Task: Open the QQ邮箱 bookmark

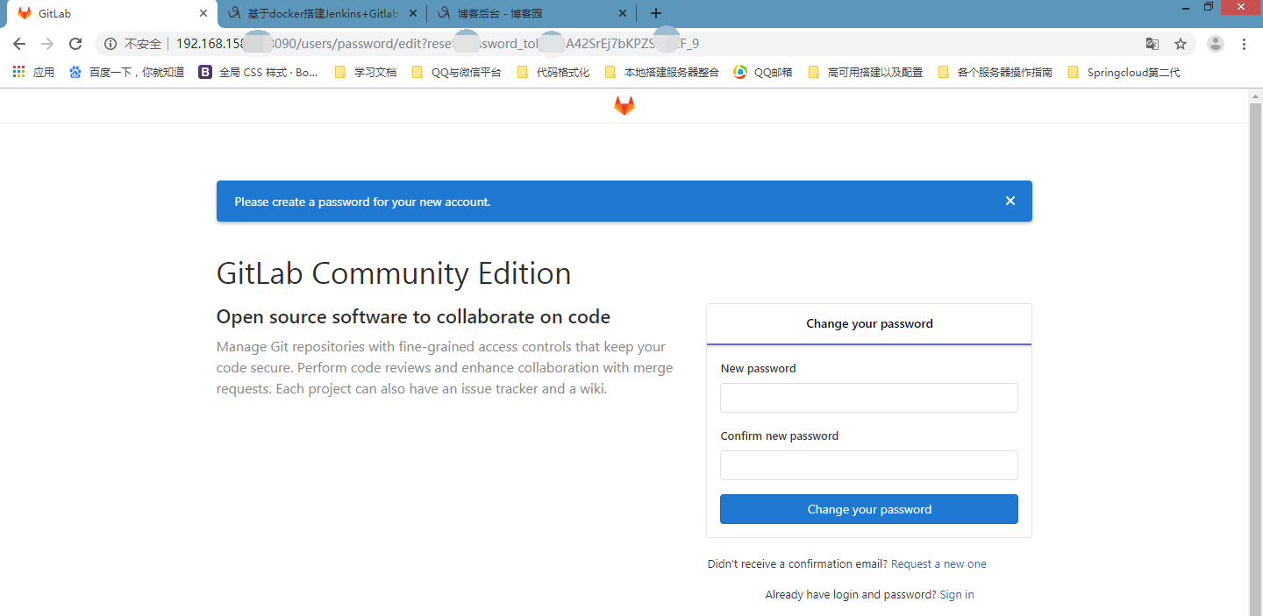Action: tap(763, 72)
